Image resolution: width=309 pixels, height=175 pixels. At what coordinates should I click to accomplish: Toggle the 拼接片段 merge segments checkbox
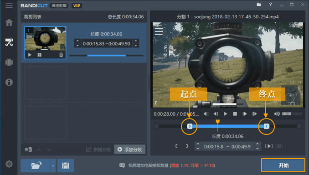[x=89, y=149]
